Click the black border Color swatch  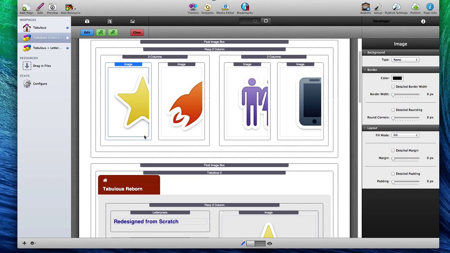tap(397, 78)
